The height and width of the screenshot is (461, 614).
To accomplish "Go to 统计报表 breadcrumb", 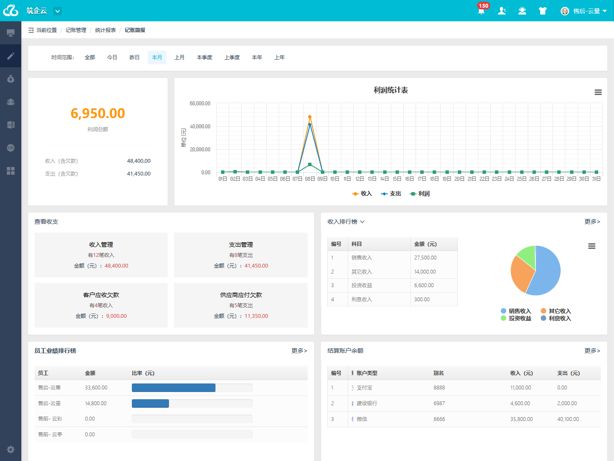I will [105, 30].
